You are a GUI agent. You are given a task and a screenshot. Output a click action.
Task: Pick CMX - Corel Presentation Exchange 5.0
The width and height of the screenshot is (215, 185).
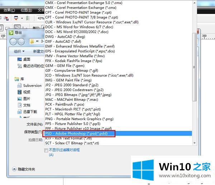point(119,3)
